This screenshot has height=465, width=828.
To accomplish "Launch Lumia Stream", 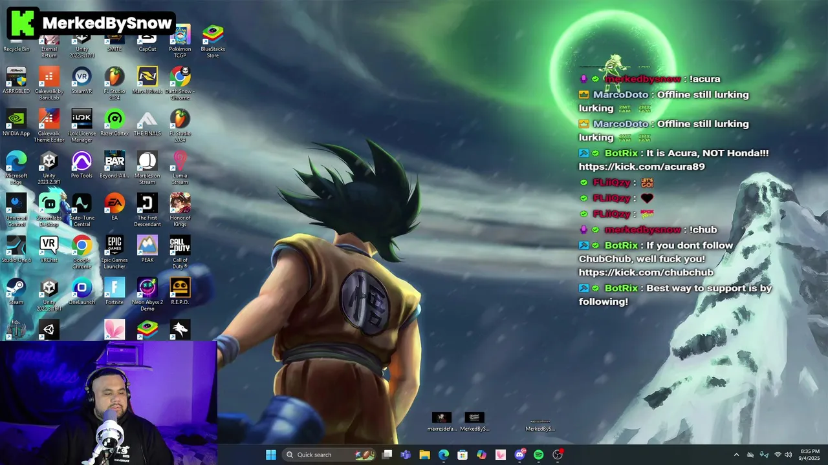I will point(180,168).
